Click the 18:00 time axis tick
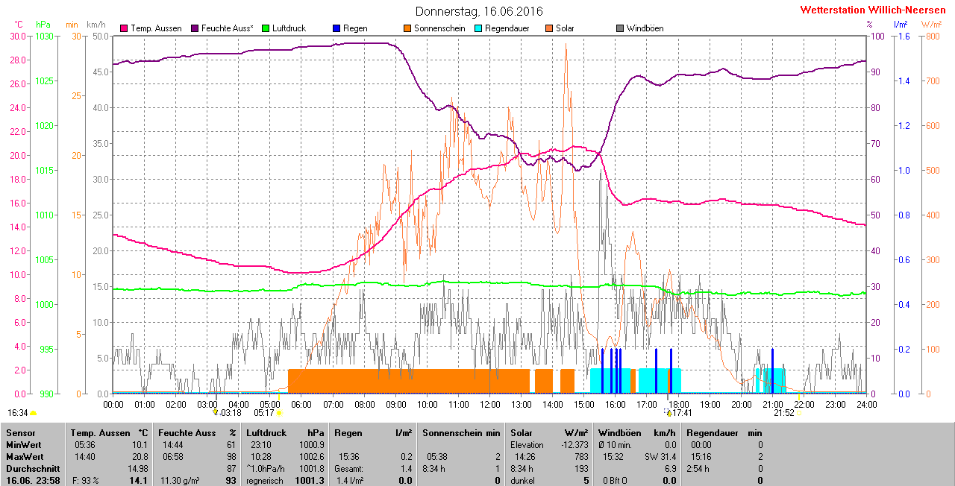Viewport: 955px width, 486px height. tap(677, 404)
